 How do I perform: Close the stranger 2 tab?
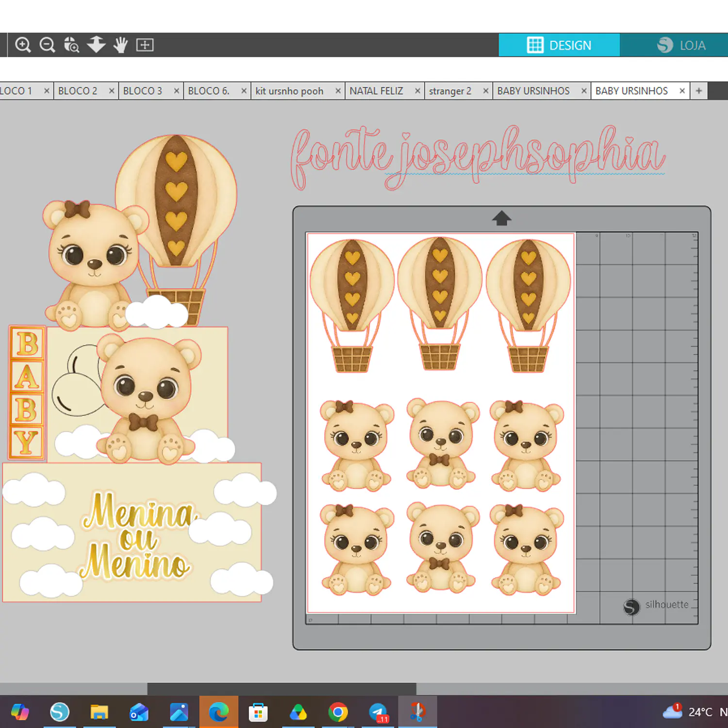486,91
